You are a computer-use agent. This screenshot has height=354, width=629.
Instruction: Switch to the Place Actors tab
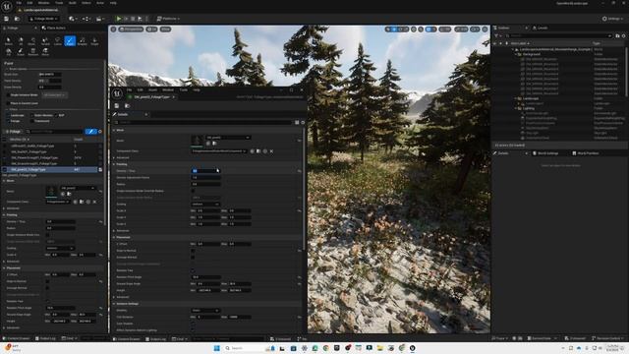click(x=54, y=29)
